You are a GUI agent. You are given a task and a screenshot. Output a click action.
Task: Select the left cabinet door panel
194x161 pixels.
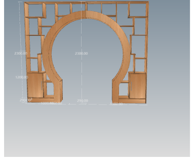[35, 85]
